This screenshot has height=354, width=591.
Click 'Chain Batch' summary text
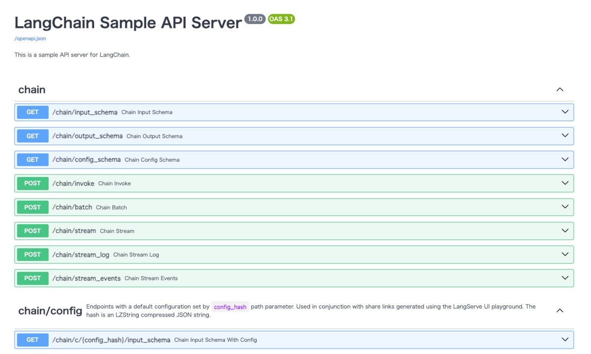pyautogui.click(x=111, y=207)
